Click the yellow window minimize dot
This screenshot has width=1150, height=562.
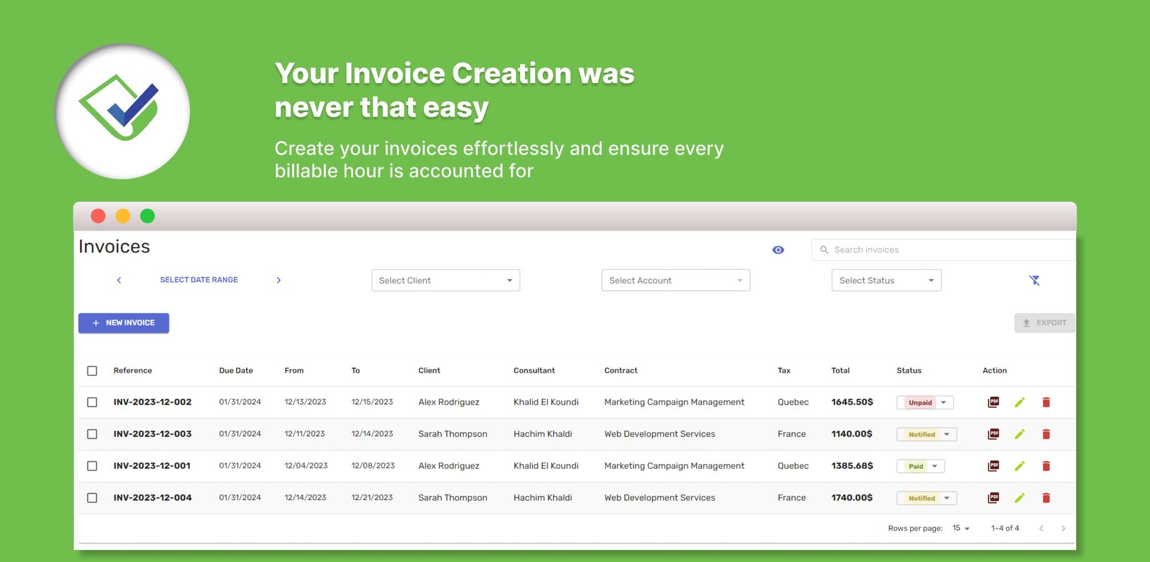(x=122, y=216)
